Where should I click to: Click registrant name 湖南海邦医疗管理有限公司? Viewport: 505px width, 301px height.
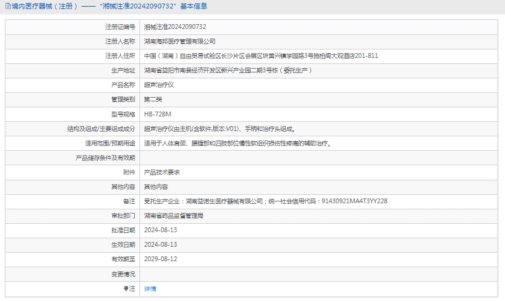pyautogui.click(x=179, y=42)
